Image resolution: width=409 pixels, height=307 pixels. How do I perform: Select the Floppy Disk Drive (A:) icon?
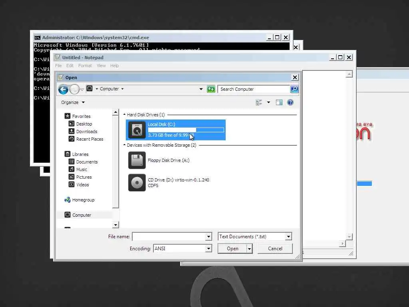click(x=137, y=160)
